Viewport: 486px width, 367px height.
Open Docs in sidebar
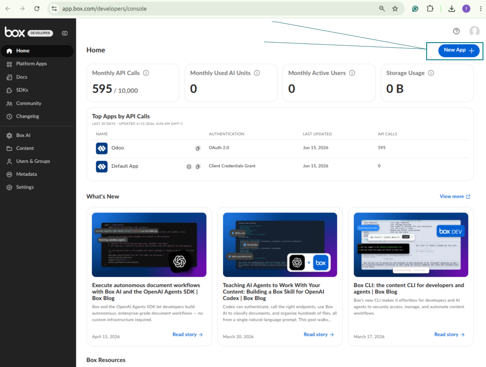37,77
